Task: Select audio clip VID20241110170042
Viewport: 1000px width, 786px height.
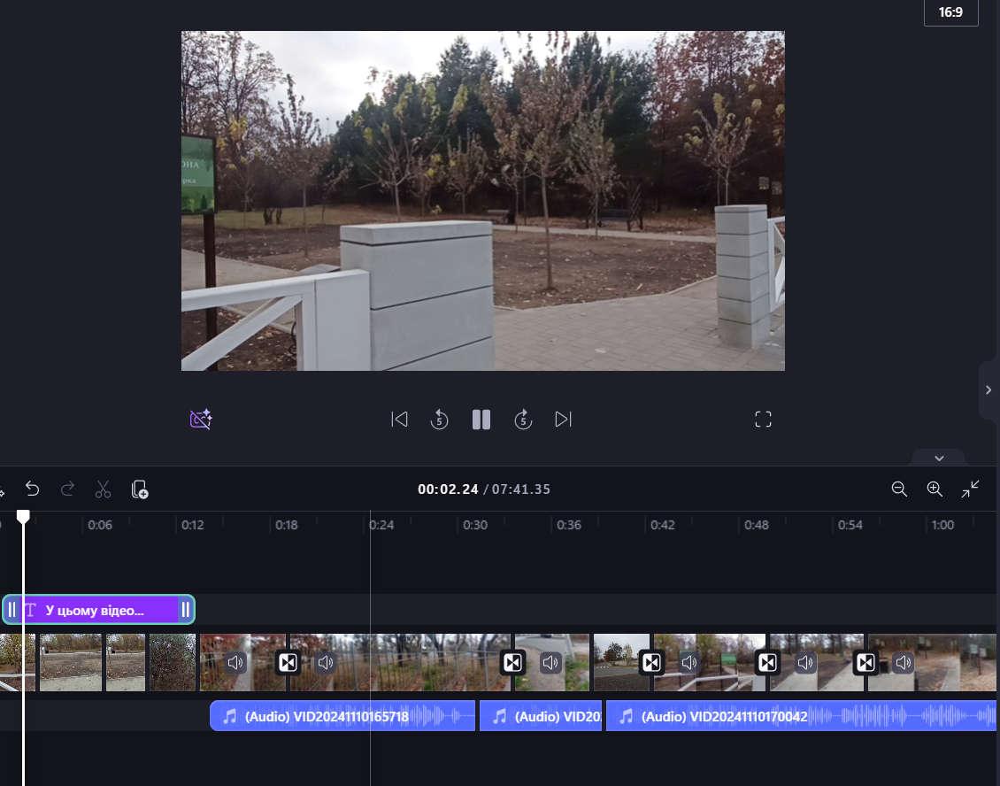Action: pyautogui.click(x=801, y=716)
